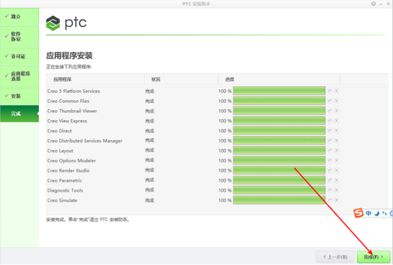Click the Creo Layout progress bar
The width and height of the screenshot is (393, 265).
pyautogui.click(x=279, y=150)
